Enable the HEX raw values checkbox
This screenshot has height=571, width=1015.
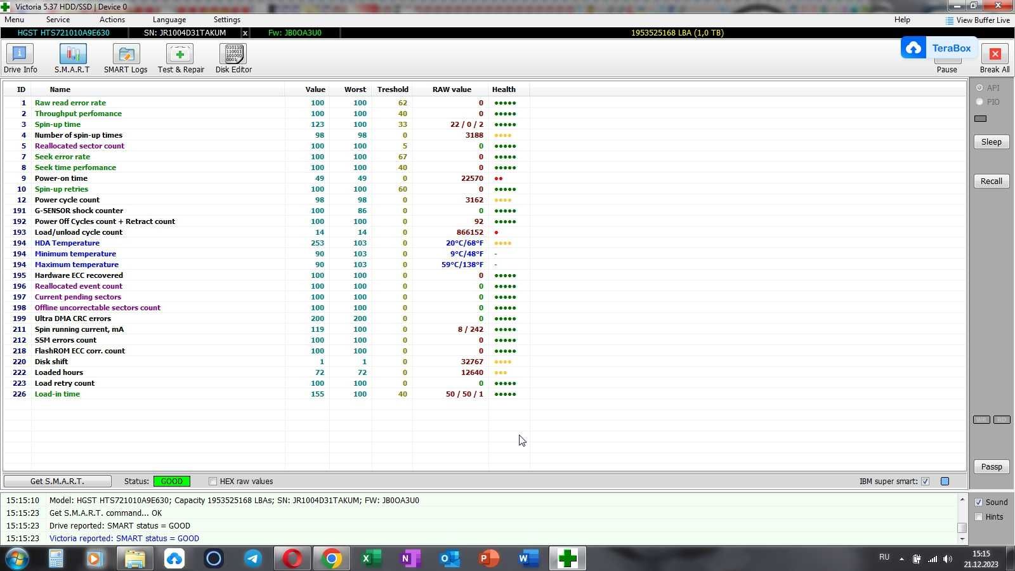point(213,482)
